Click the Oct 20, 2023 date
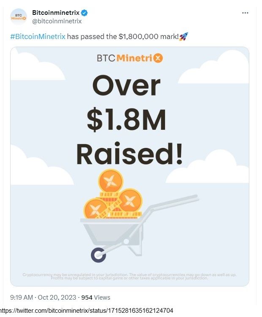 57,298
